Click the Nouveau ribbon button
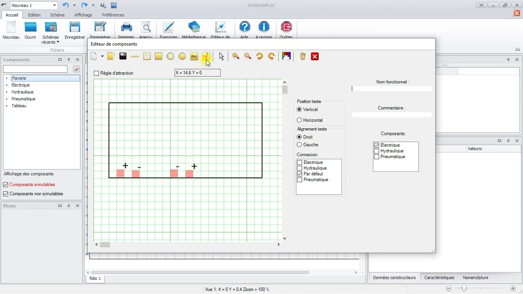The height and width of the screenshot is (294, 523). coord(11,31)
